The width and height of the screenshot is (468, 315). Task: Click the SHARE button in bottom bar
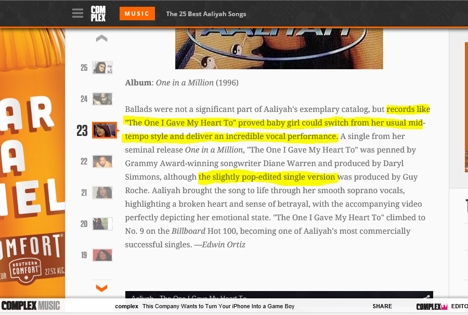(382, 306)
